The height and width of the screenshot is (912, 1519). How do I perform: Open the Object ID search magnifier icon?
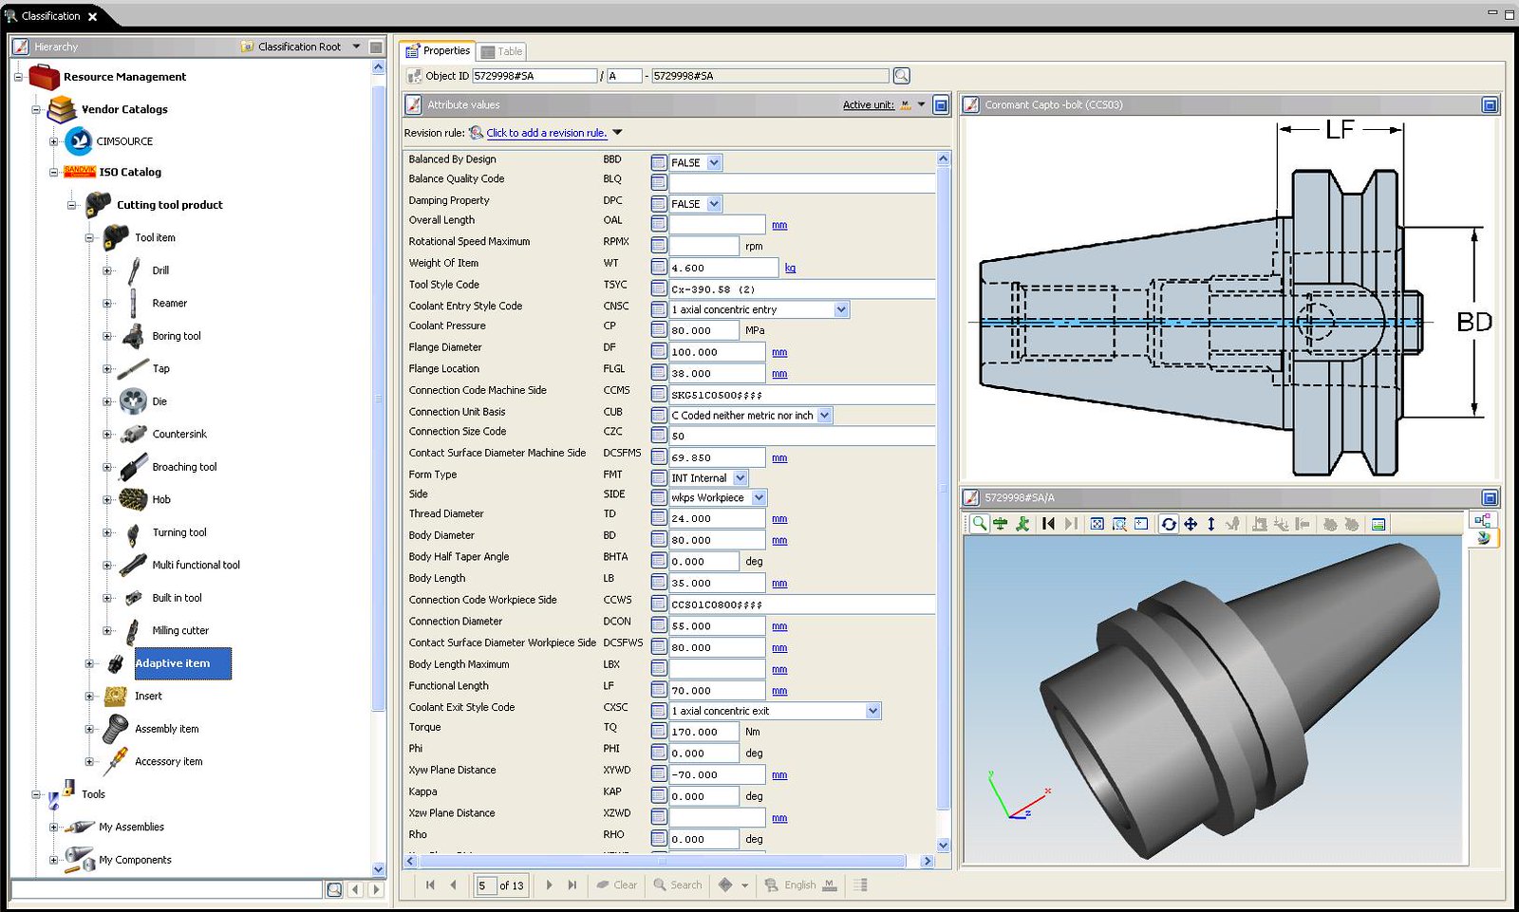tap(899, 76)
